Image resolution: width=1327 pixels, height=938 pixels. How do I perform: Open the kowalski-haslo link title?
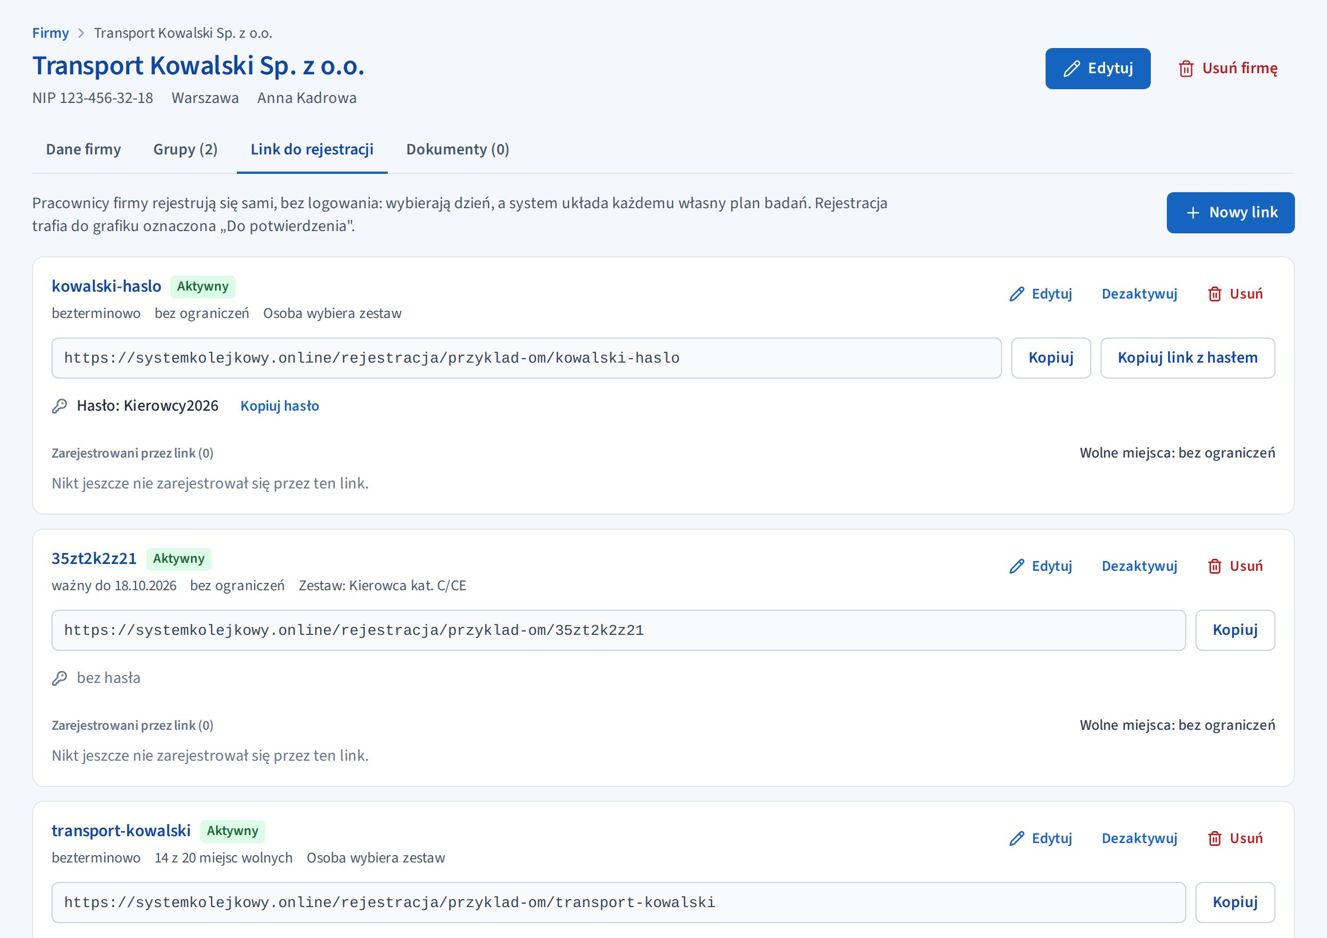(106, 287)
